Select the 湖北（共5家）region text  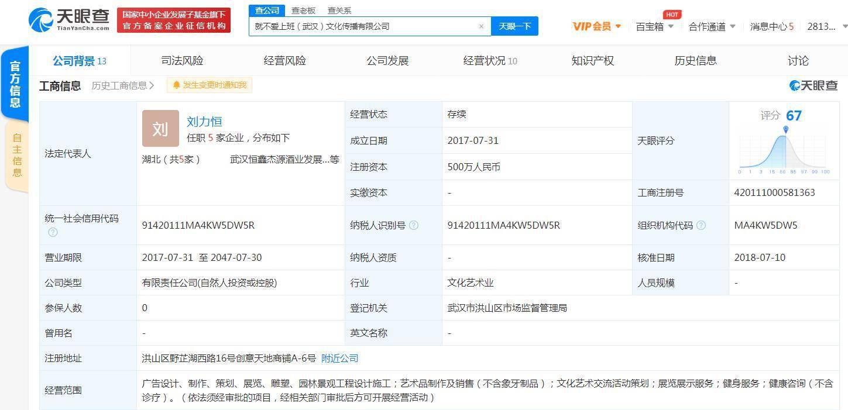tap(171, 159)
